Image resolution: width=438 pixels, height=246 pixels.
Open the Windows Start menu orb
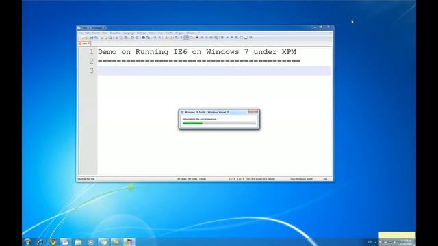27,242
